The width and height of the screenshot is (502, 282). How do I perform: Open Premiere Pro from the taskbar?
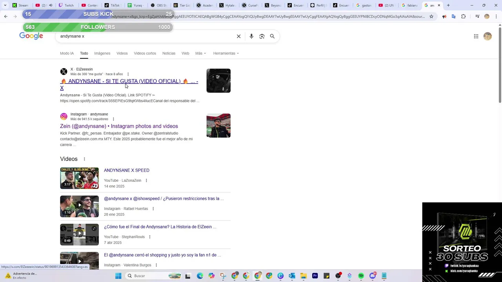point(315,276)
